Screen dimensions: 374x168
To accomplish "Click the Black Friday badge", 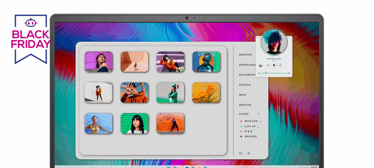I will coord(31,39).
